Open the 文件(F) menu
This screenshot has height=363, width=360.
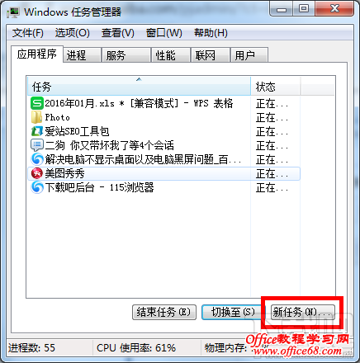[x=28, y=33]
